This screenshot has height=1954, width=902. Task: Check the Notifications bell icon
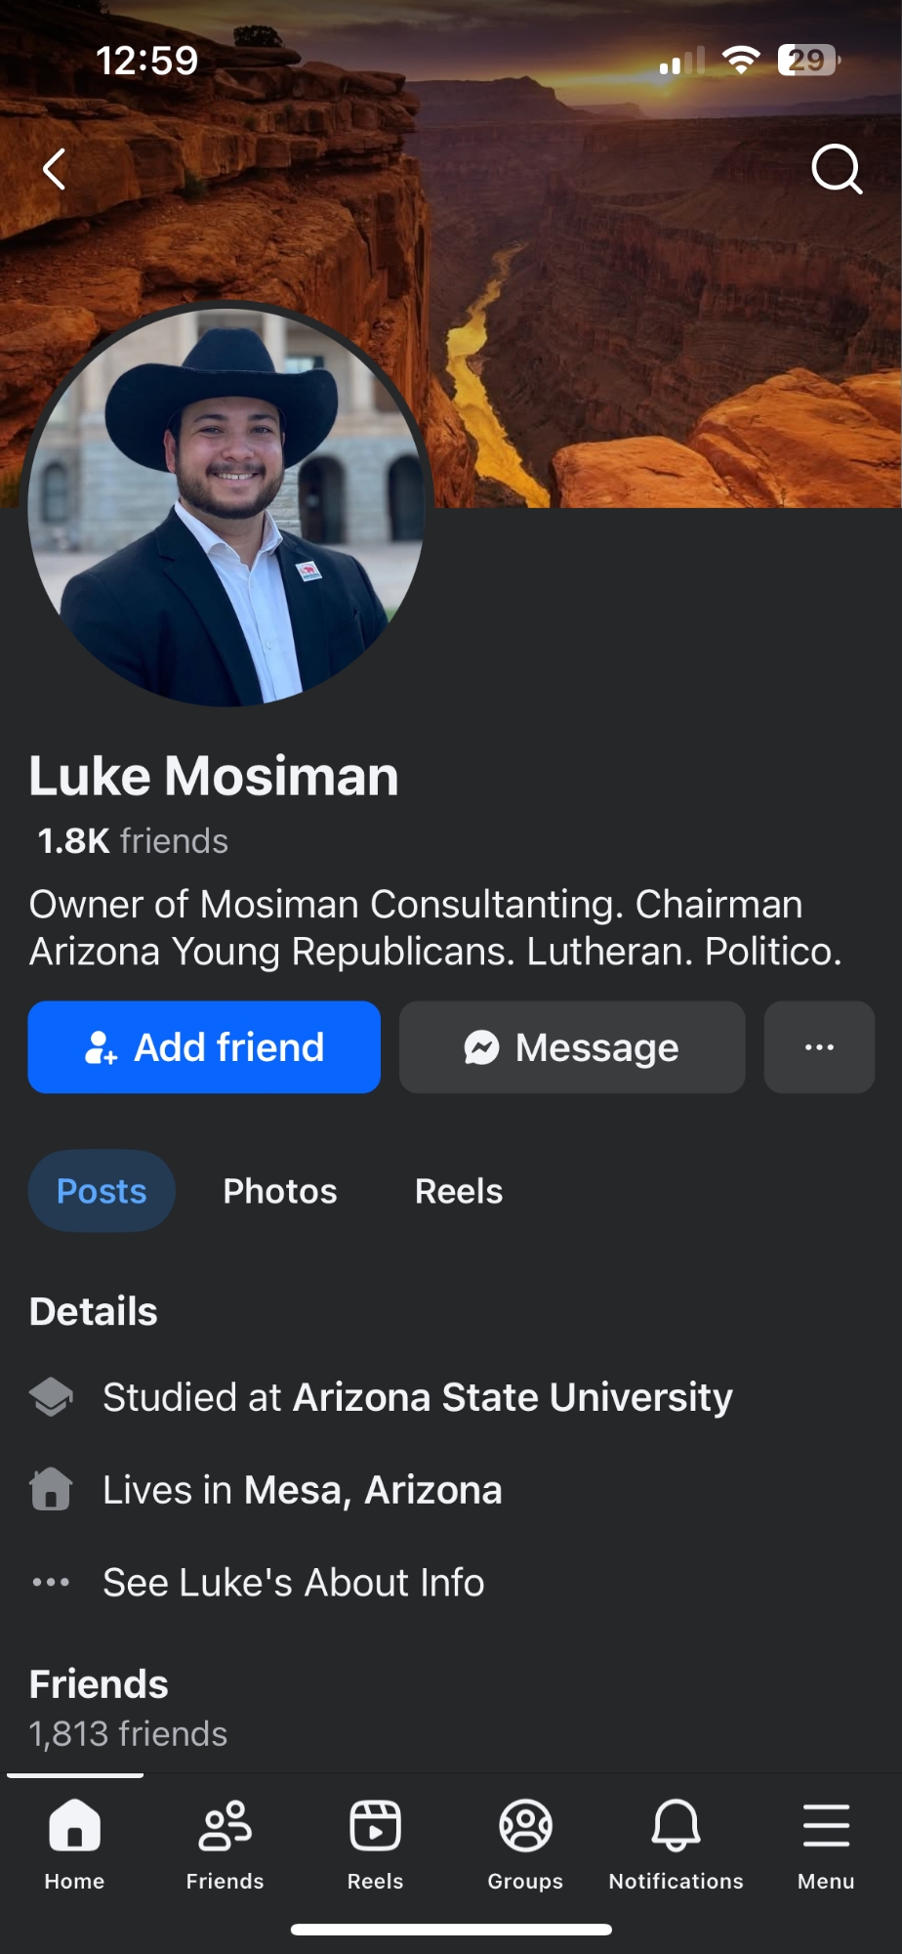coord(676,1842)
